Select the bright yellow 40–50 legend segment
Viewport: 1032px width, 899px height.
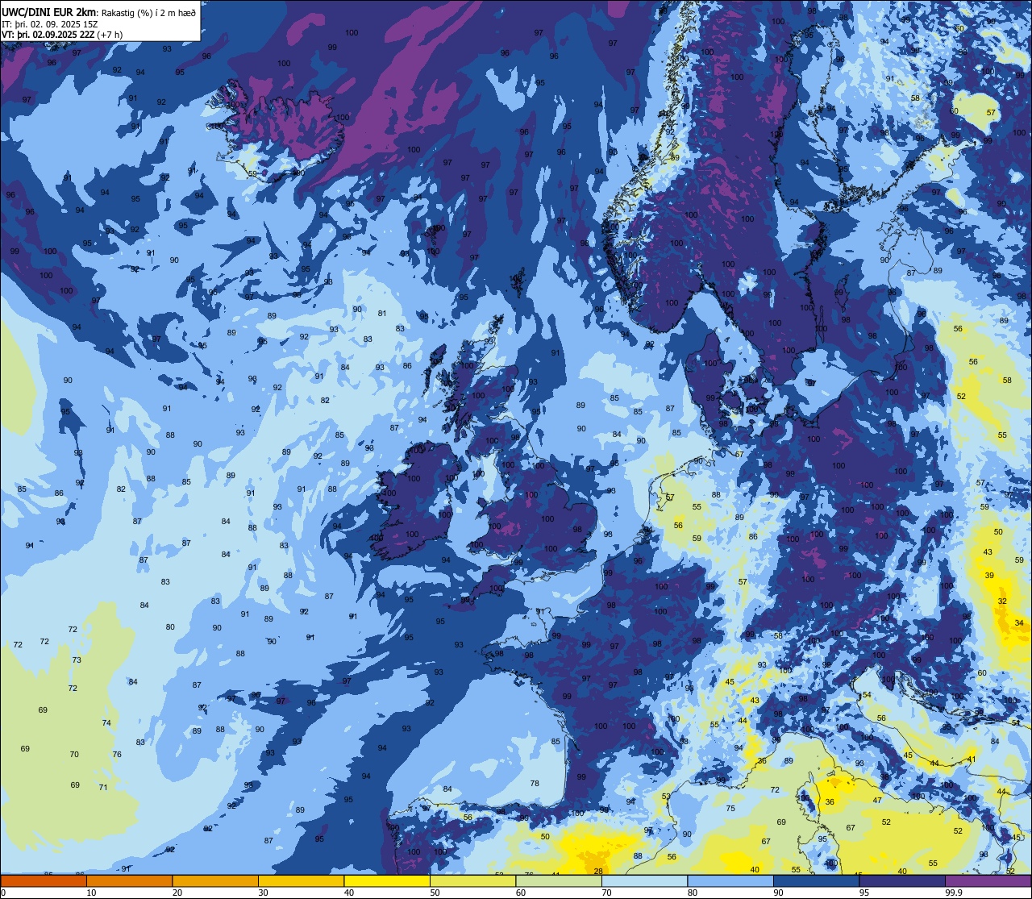pyautogui.click(x=387, y=880)
